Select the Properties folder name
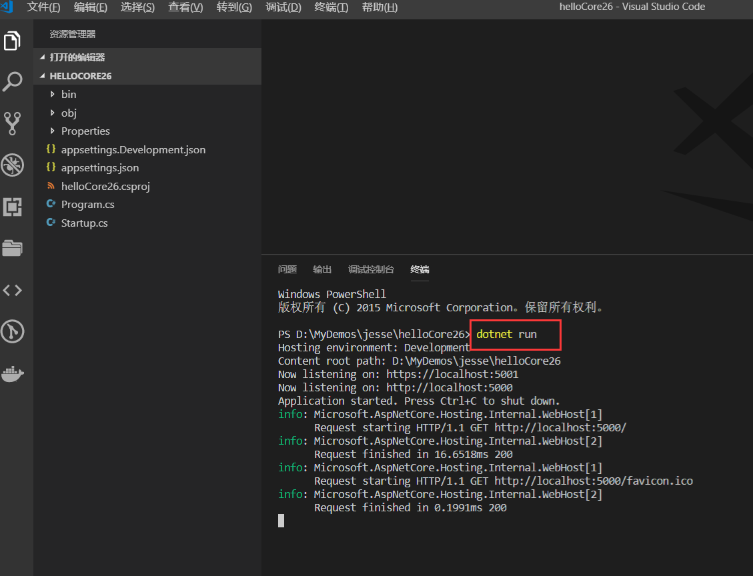753x576 pixels. point(85,131)
